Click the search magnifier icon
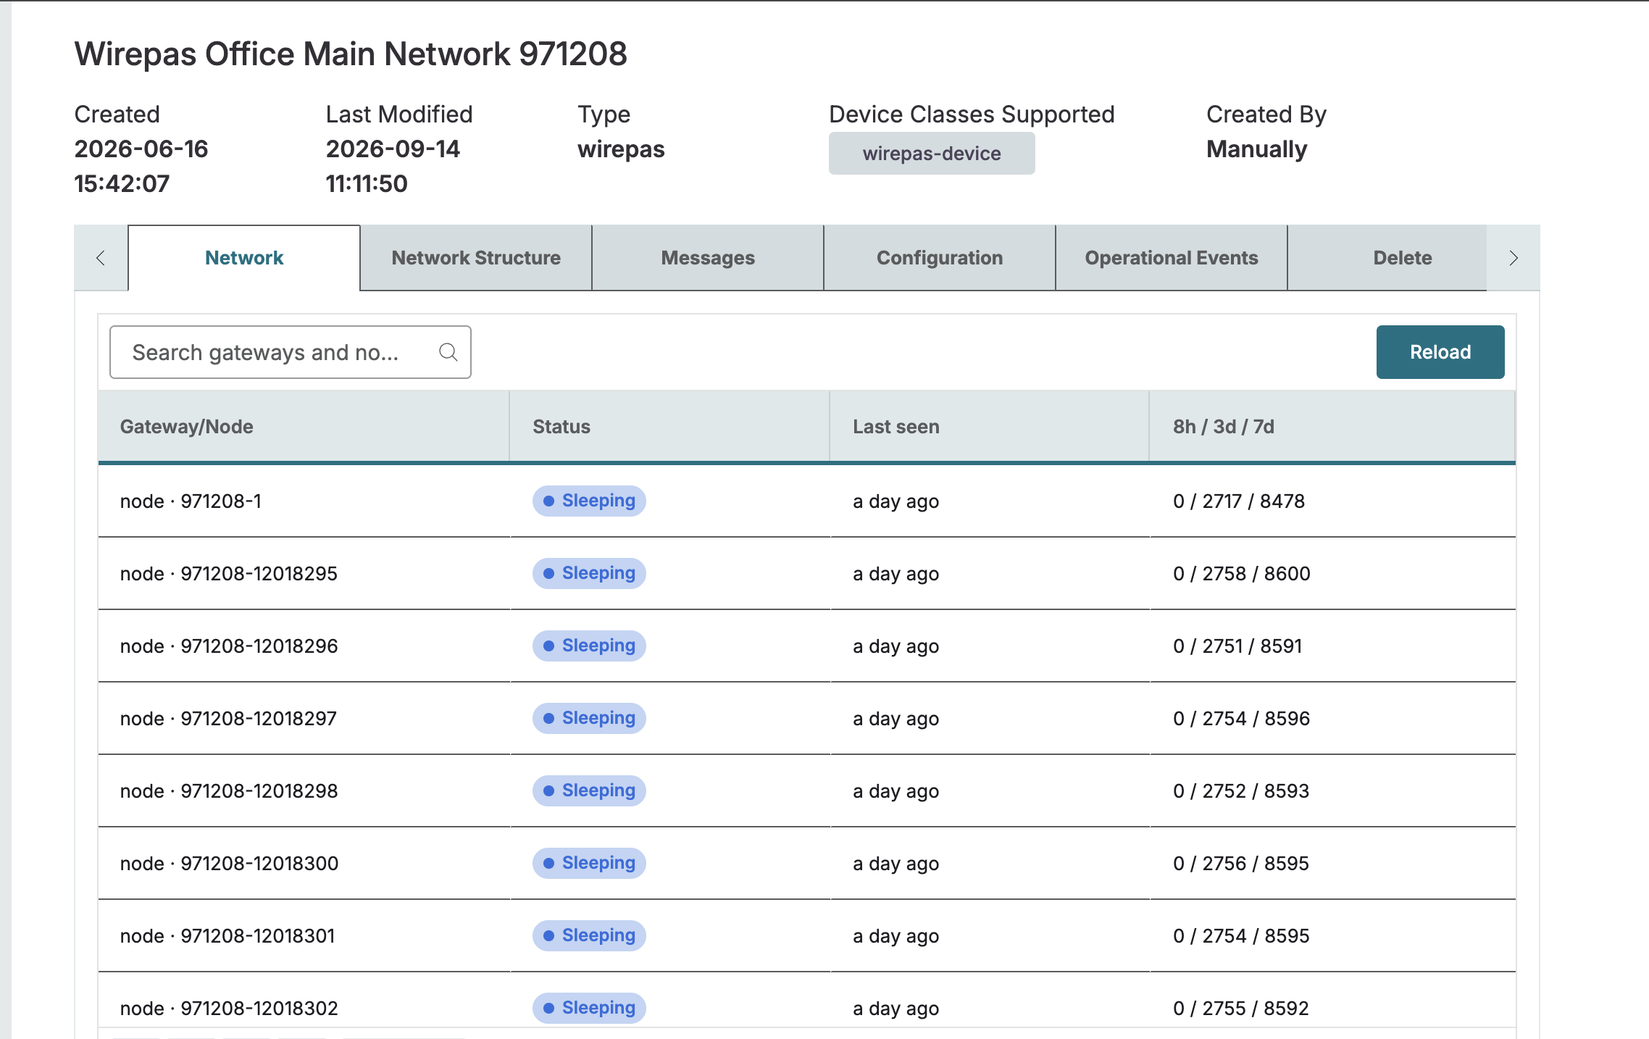The image size is (1649, 1039). (x=448, y=352)
